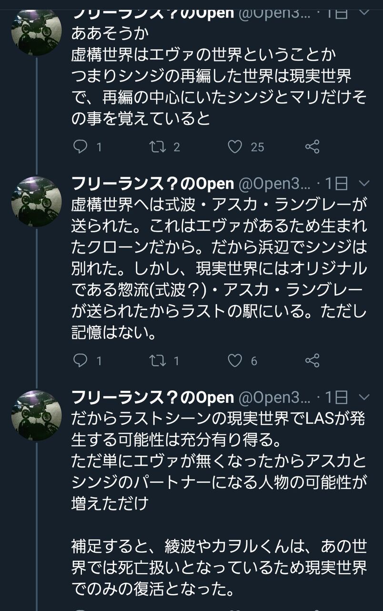Open the share icon on the first tweet
383x611 pixels.
point(313,147)
